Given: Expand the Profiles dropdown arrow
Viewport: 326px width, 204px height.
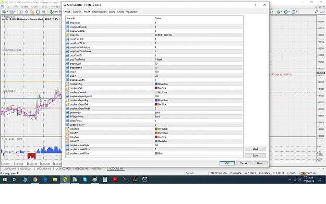Looking at the screenshot, I should pos(15,12).
